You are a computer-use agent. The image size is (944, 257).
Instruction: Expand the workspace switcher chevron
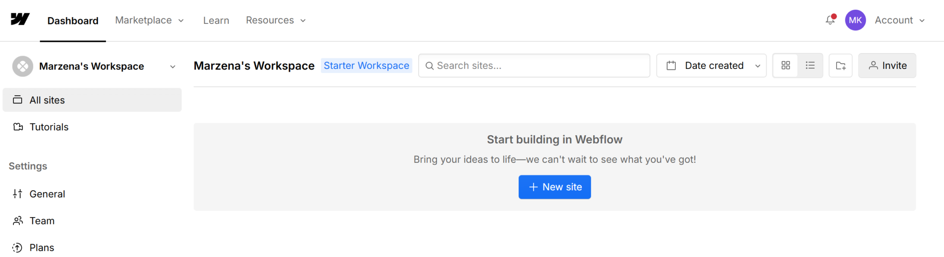172,67
